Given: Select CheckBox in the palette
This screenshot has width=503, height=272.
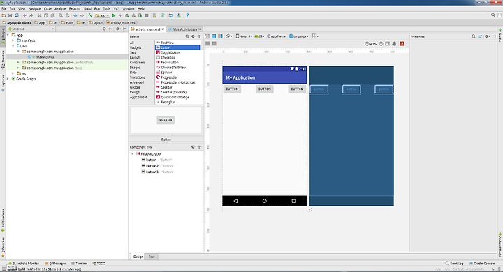Looking at the screenshot, I should tap(168, 57).
